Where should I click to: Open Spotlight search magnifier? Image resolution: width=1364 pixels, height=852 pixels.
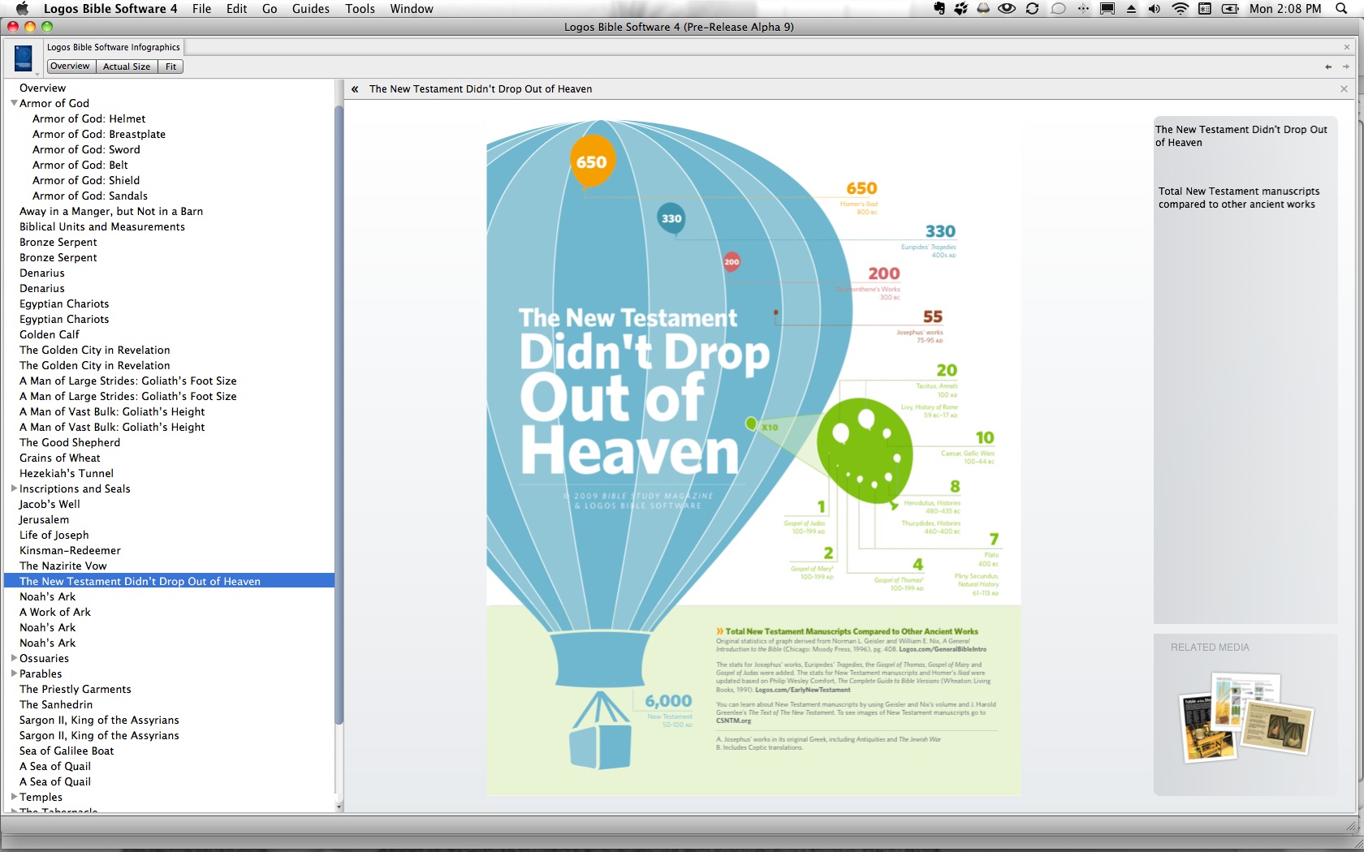(x=1342, y=9)
